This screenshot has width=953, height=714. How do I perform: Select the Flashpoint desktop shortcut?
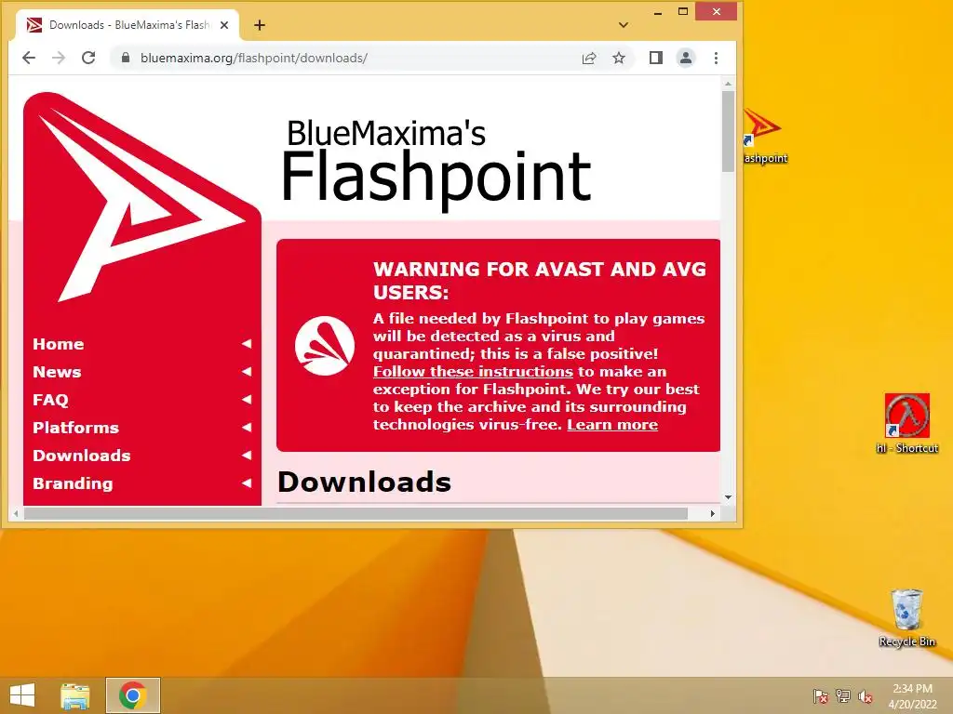[x=765, y=136]
